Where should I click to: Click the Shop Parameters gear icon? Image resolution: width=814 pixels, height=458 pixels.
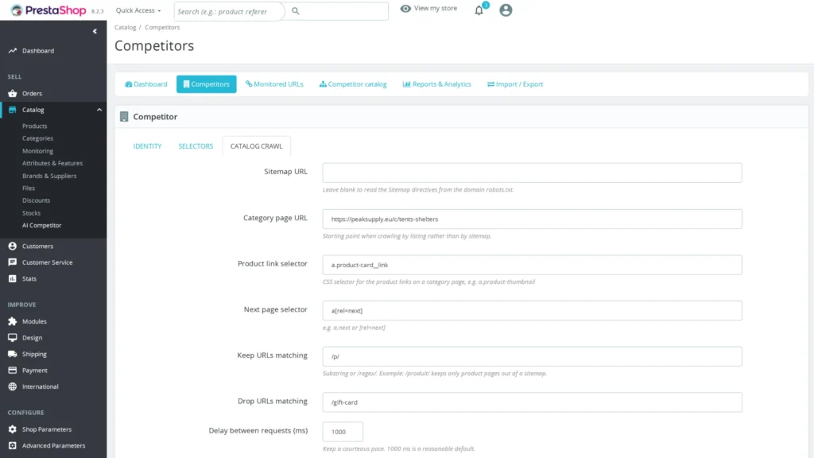tap(13, 429)
